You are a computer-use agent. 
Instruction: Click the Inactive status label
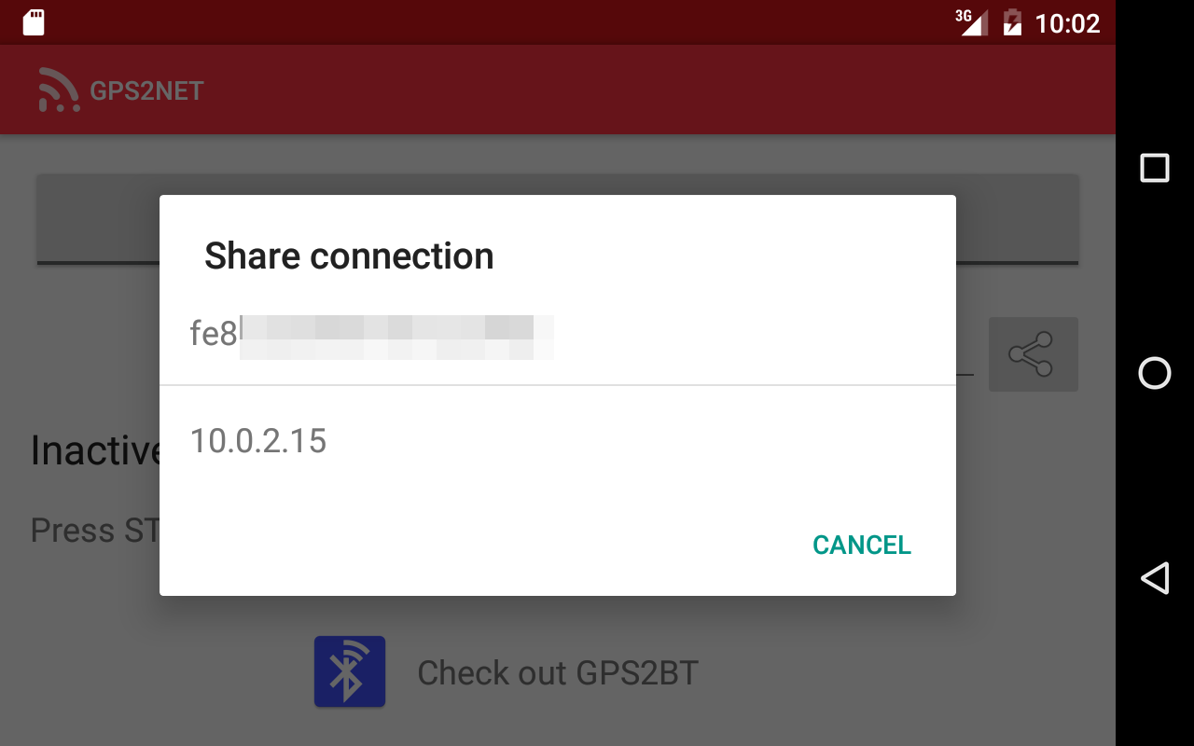click(95, 450)
